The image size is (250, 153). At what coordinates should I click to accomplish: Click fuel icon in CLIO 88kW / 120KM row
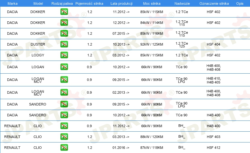pos(64,137)
